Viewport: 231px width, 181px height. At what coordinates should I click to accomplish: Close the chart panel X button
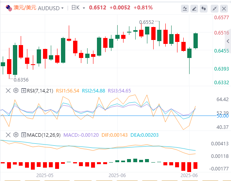click(x=224, y=9)
